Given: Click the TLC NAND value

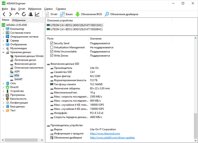Looking at the screenshot, I should (x=96, y=84).
